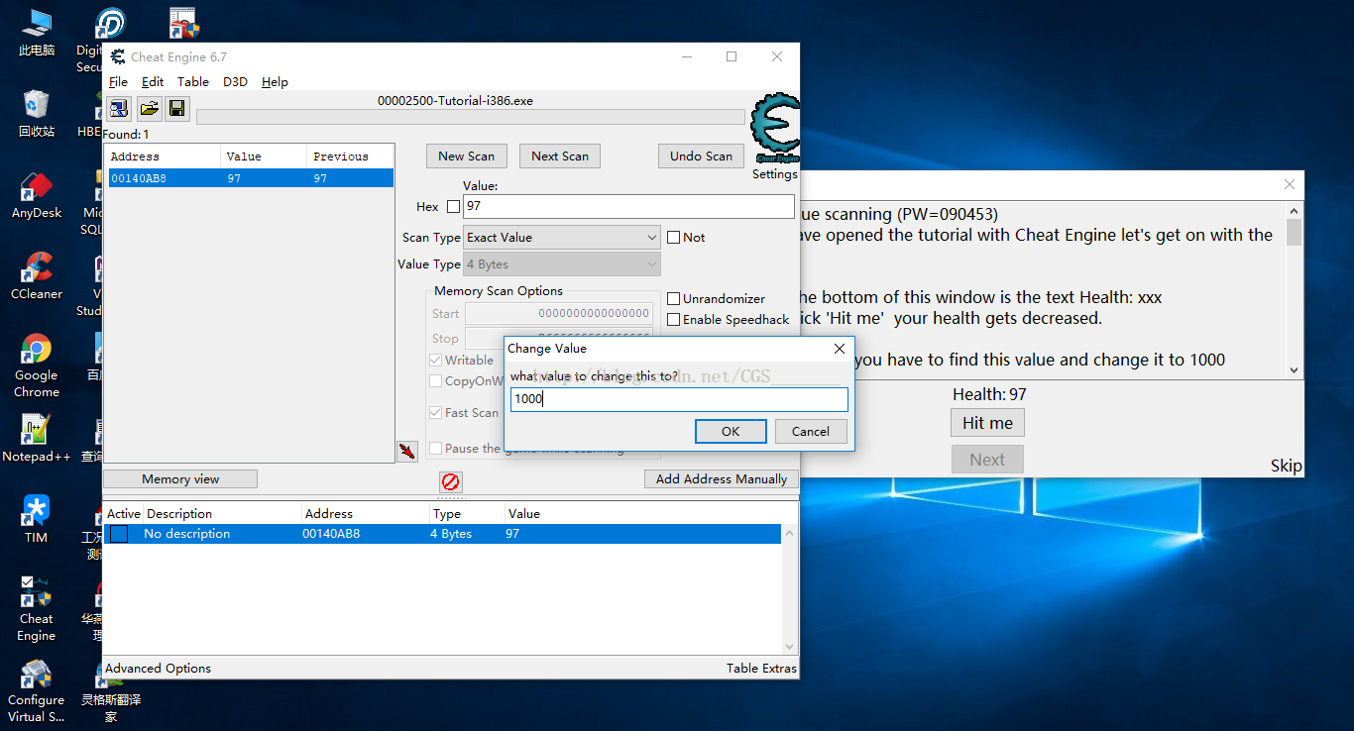This screenshot has width=1354, height=731.
Task: Toggle the Hex checkbox
Action: 454,207
